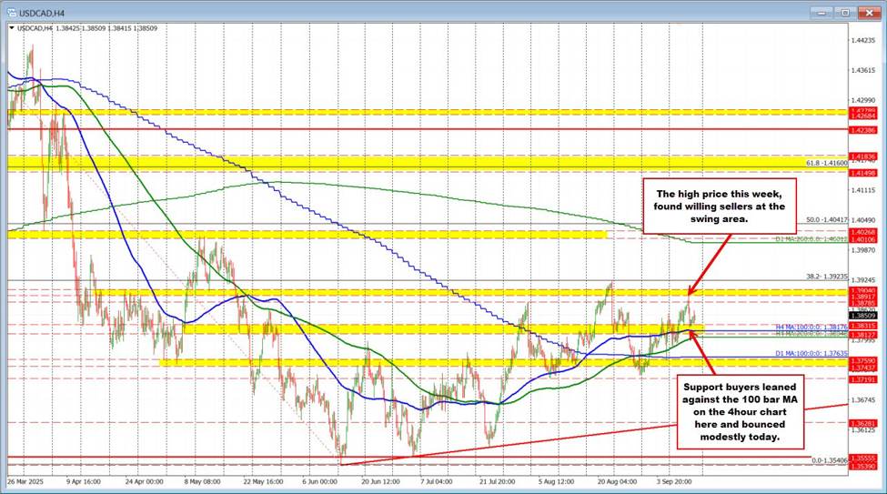Click the chart window icon in title bar

tap(11, 13)
